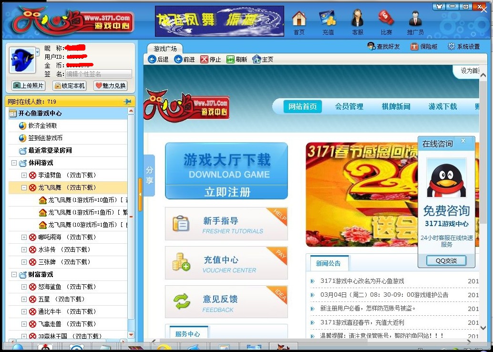
Task: Go back with the 后退 button
Action: pyautogui.click(x=158, y=59)
